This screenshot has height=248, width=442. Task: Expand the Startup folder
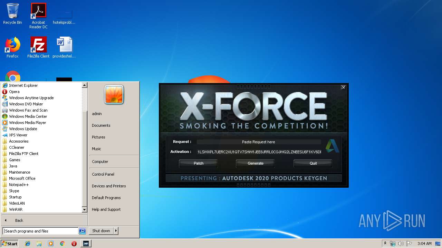(x=15, y=197)
